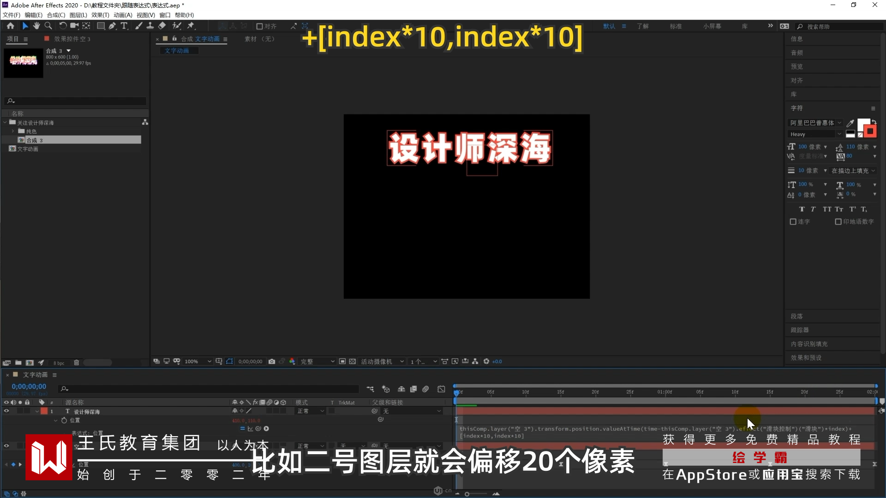
Task: Open the 100% magnification dropdown
Action: click(x=198, y=362)
